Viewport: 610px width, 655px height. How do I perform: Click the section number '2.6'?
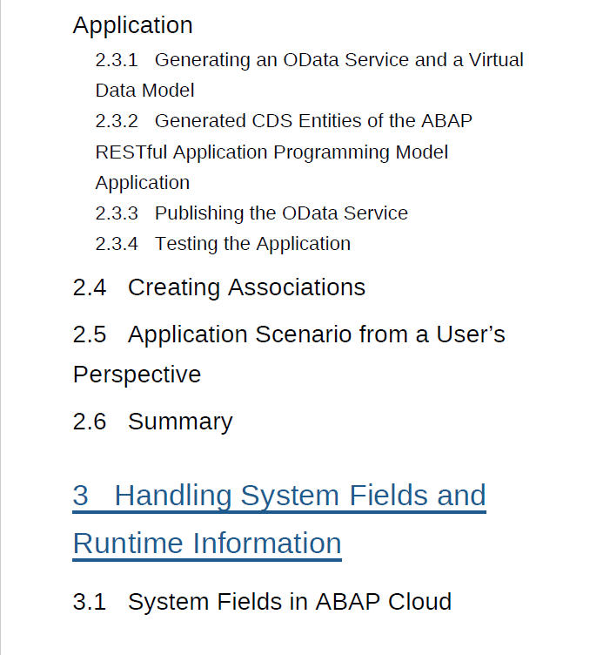point(90,422)
